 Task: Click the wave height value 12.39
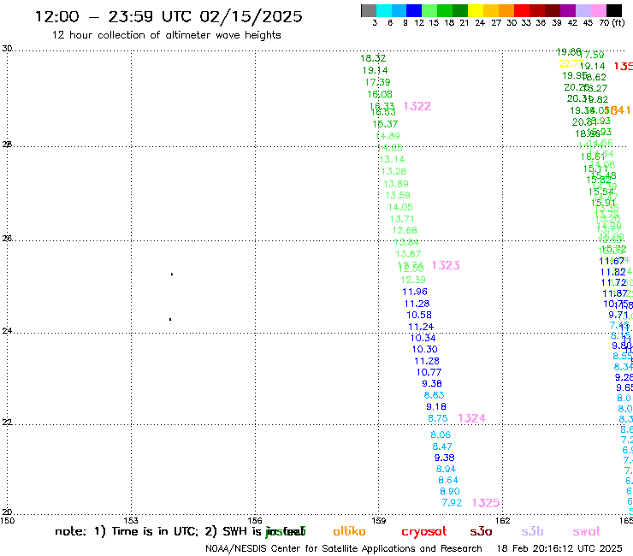pos(413,280)
